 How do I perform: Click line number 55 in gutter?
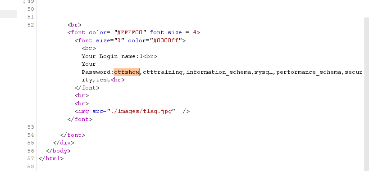31,143
